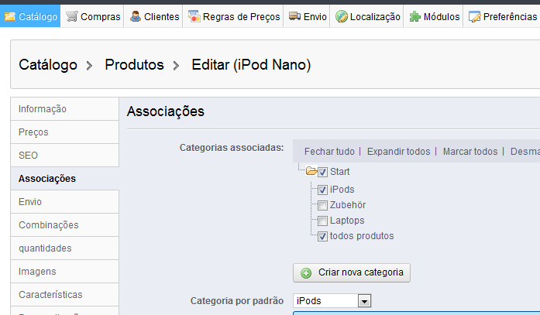Viewport: 540px width, 315px height.
Task: Open the Preços side tab
Action: click(x=33, y=132)
